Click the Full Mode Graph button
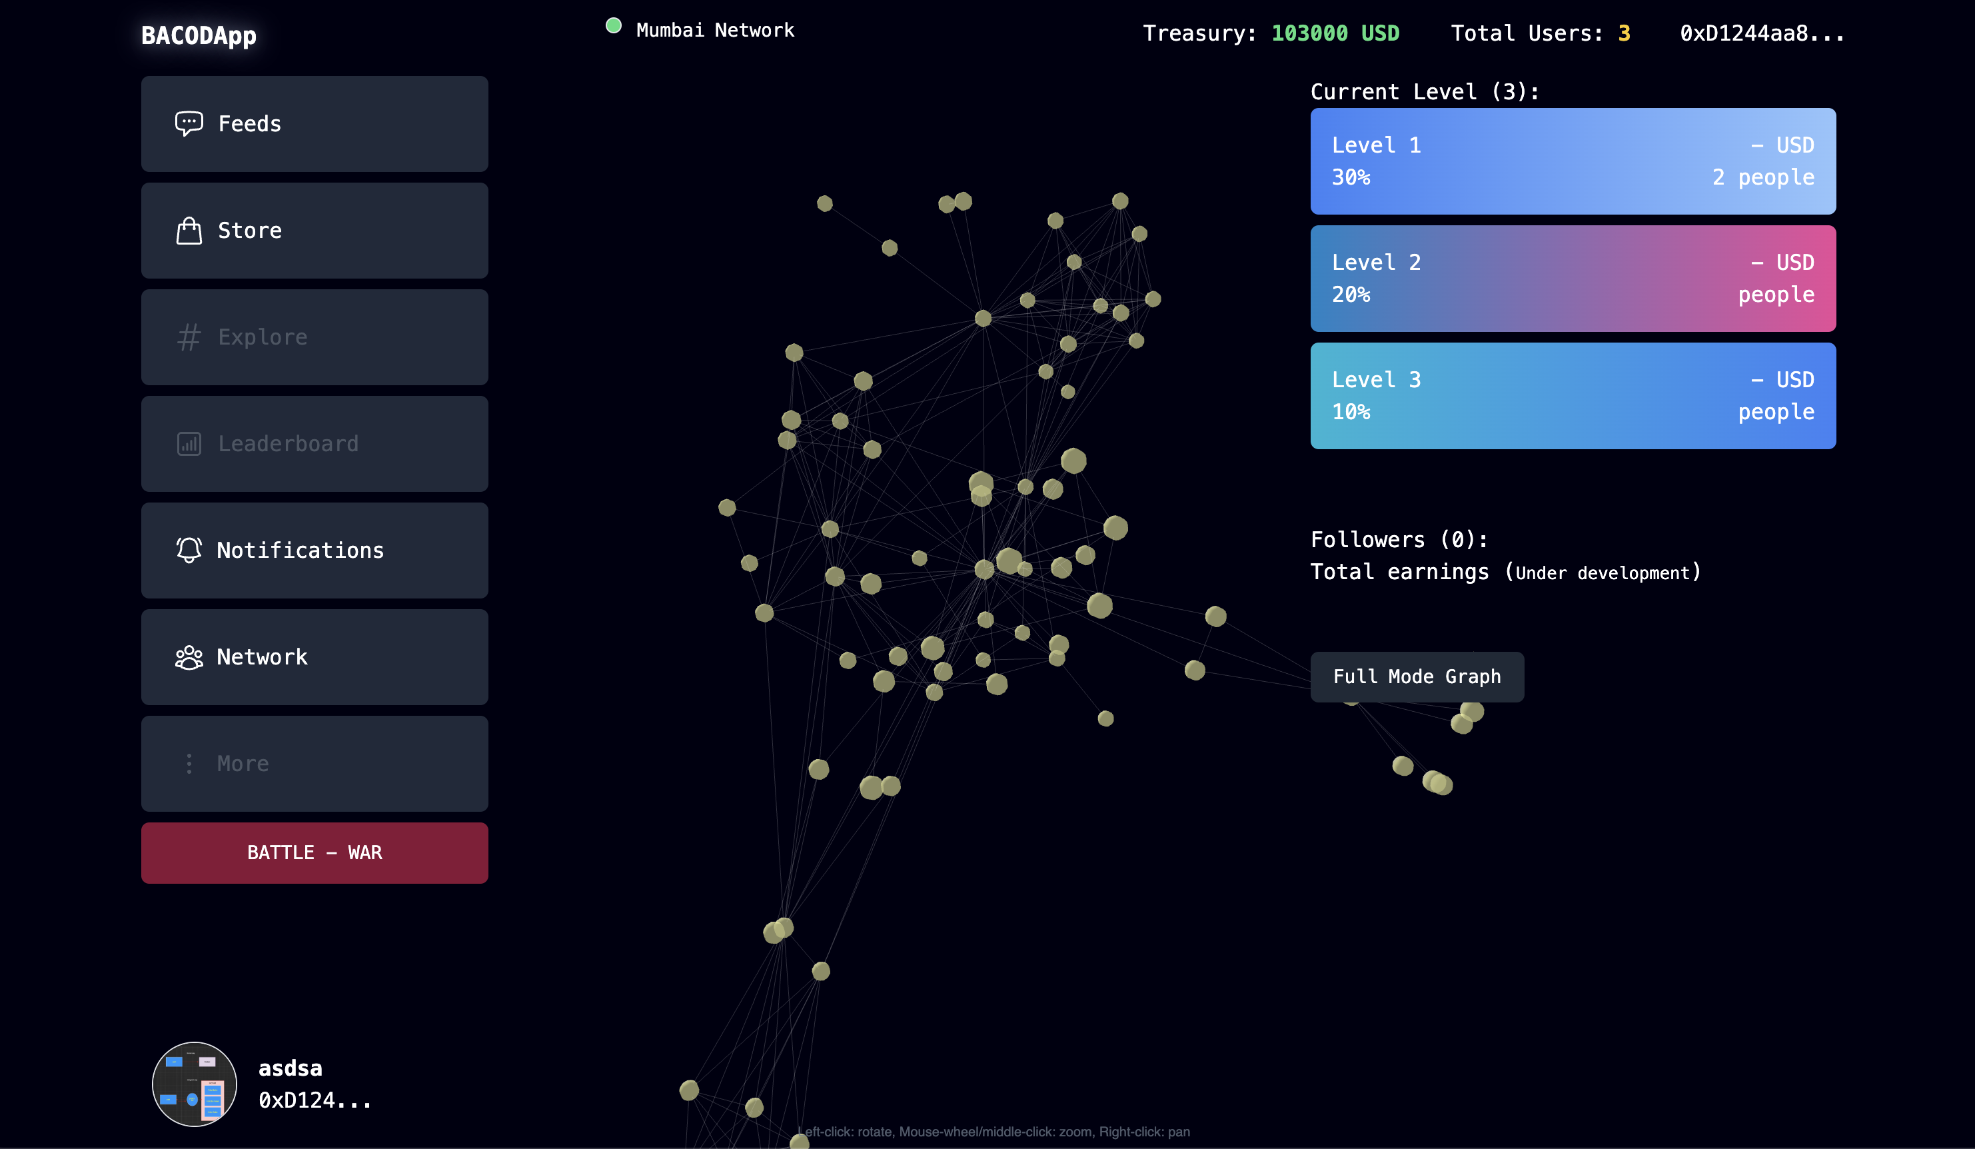The height and width of the screenshot is (1149, 1975). coord(1416,676)
